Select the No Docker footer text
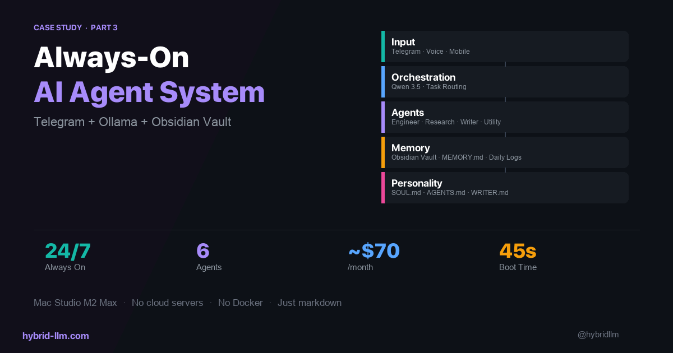This screenshot has width=673, height=353. [240, 303]
